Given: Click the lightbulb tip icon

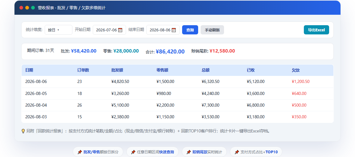Looking at the screenshot, I should point(23,131).
